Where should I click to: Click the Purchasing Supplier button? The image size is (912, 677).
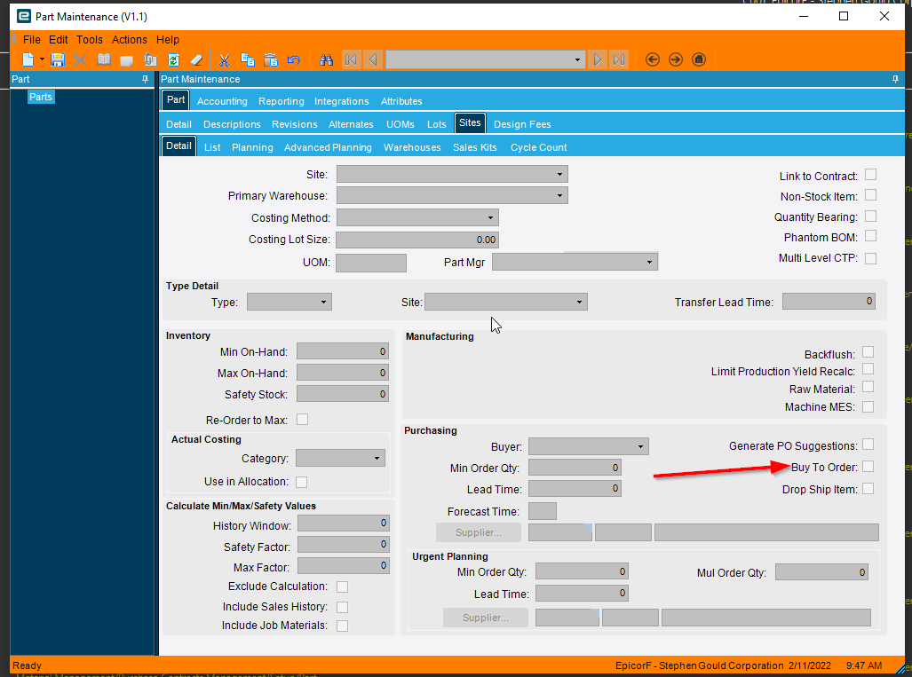pyautogui.click(x=478, y=532)
